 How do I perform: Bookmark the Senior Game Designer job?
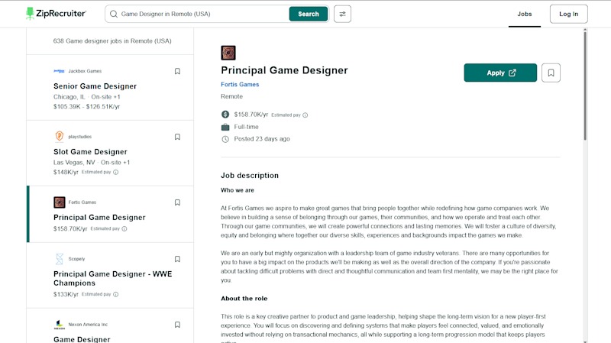177,71
